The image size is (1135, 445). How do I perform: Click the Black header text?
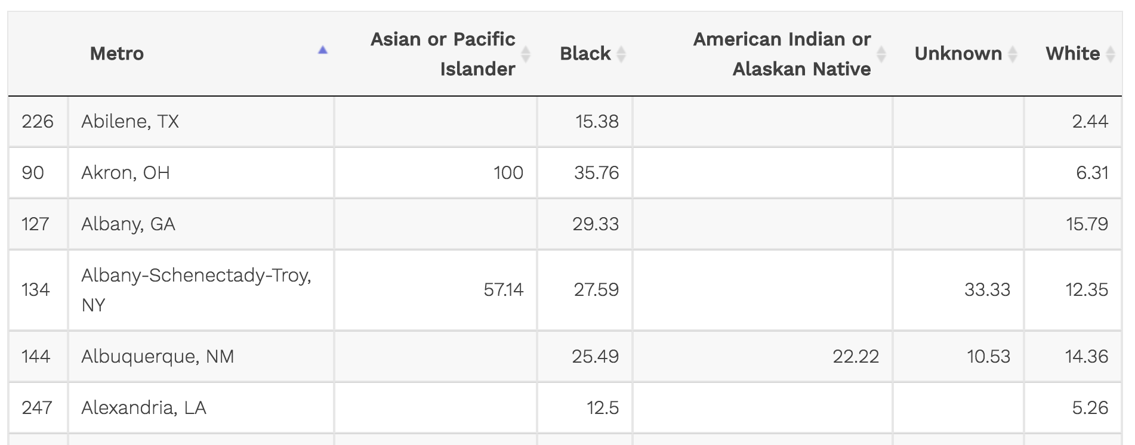[x=585, y=54]
